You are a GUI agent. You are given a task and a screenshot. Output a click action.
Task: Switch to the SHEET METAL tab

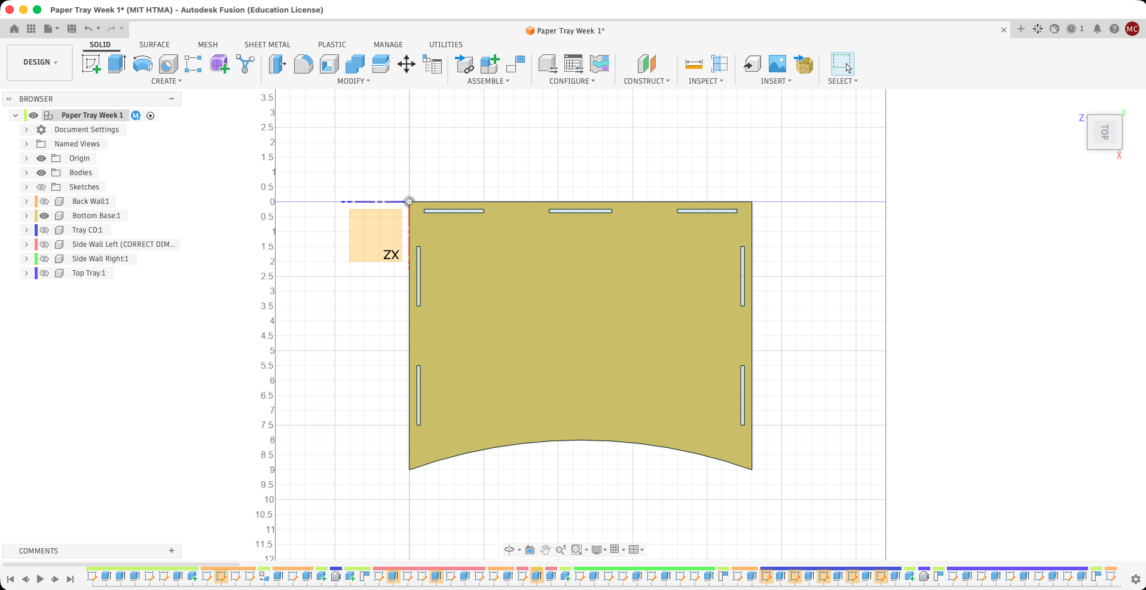point(267,45)
